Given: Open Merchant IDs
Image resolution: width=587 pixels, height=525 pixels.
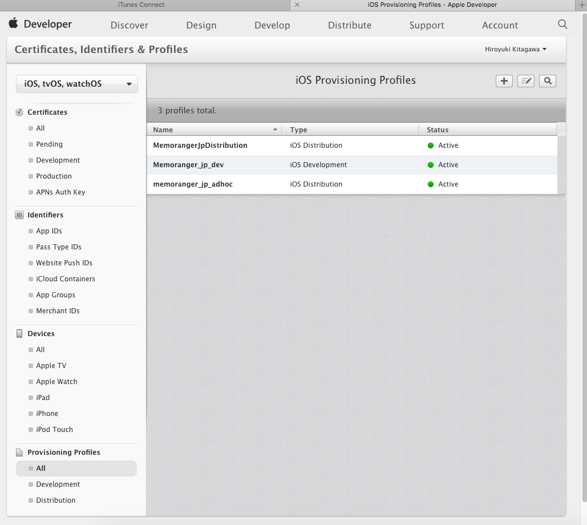Looking at the screenshot, I should tap(58, 311).
